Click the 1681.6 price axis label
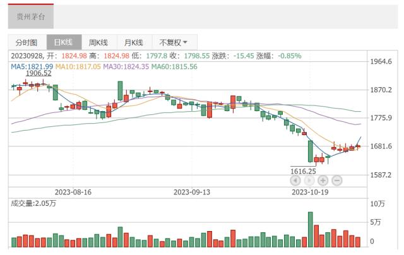This screenshot has height=255, width=404. pyautogui.click(x=381, y=146)
